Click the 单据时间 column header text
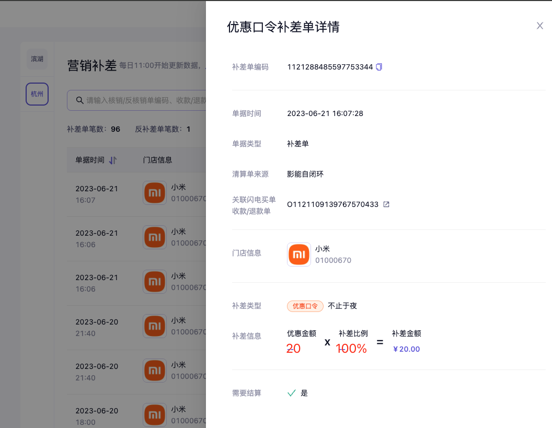 tap(90, 160)
